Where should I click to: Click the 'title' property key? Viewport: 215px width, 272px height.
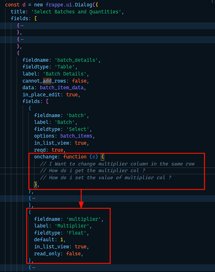pyautogui.click(x=18, y=12)
